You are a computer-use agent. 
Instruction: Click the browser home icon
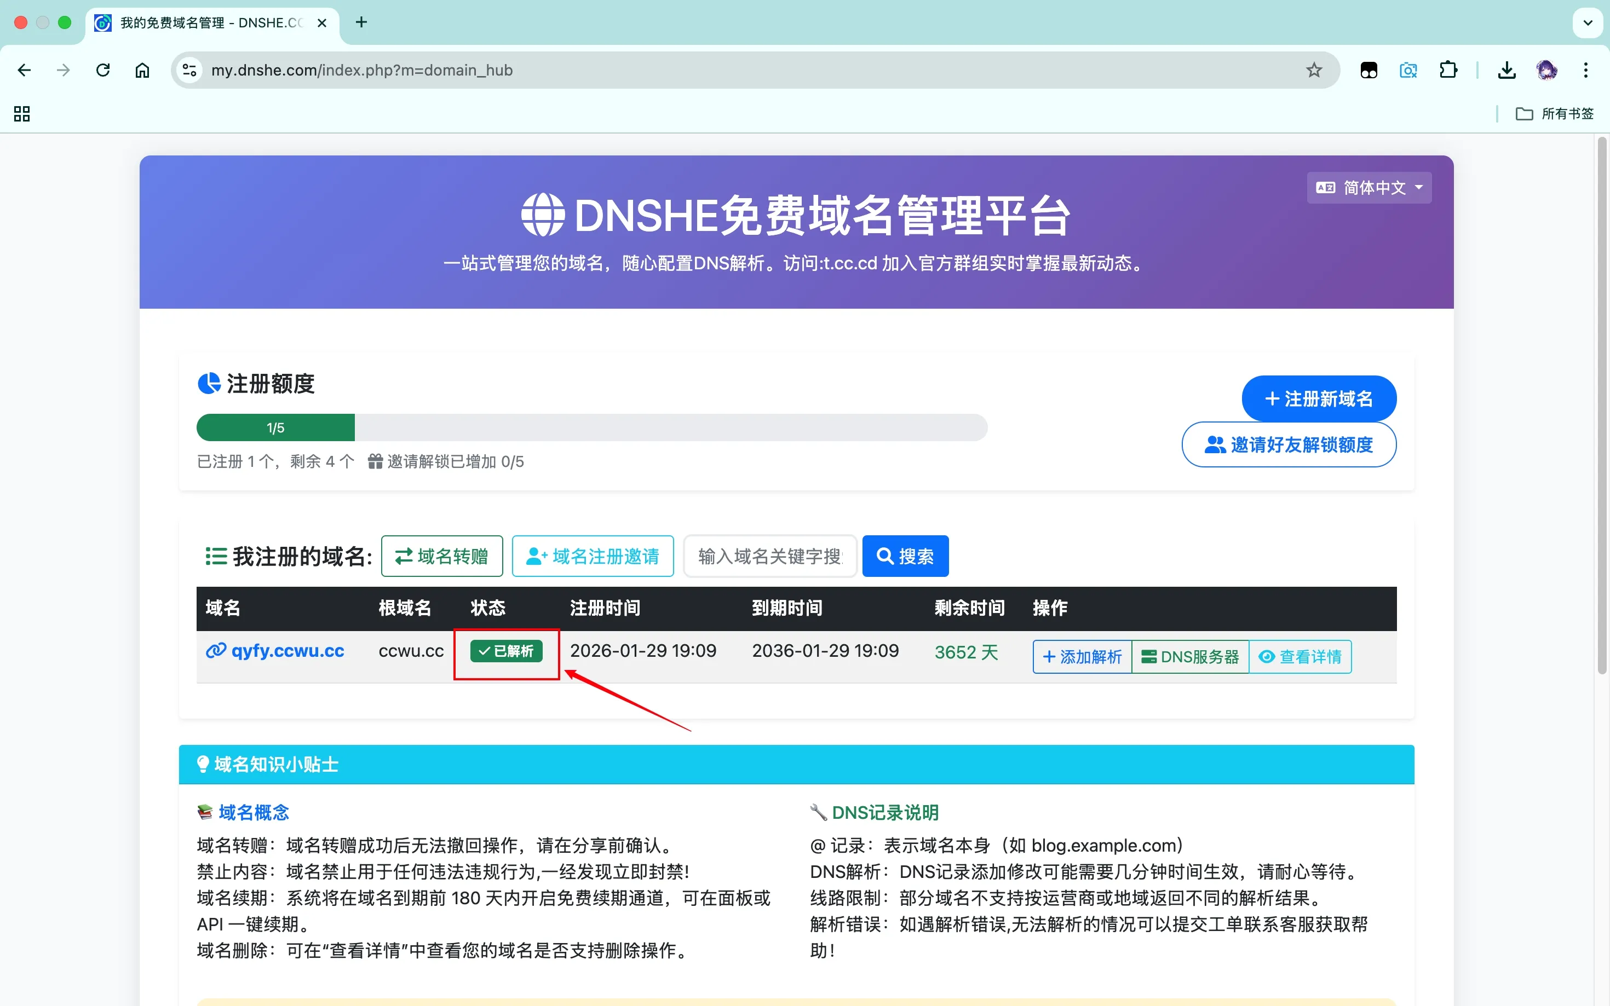(142, 70)
